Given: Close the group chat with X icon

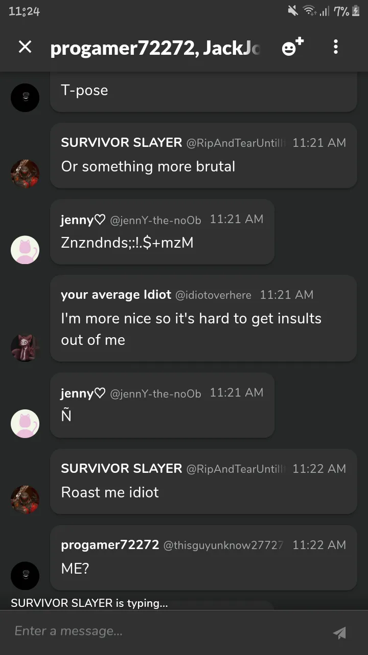Looking at the screenshot, I should tap(25, 47).
